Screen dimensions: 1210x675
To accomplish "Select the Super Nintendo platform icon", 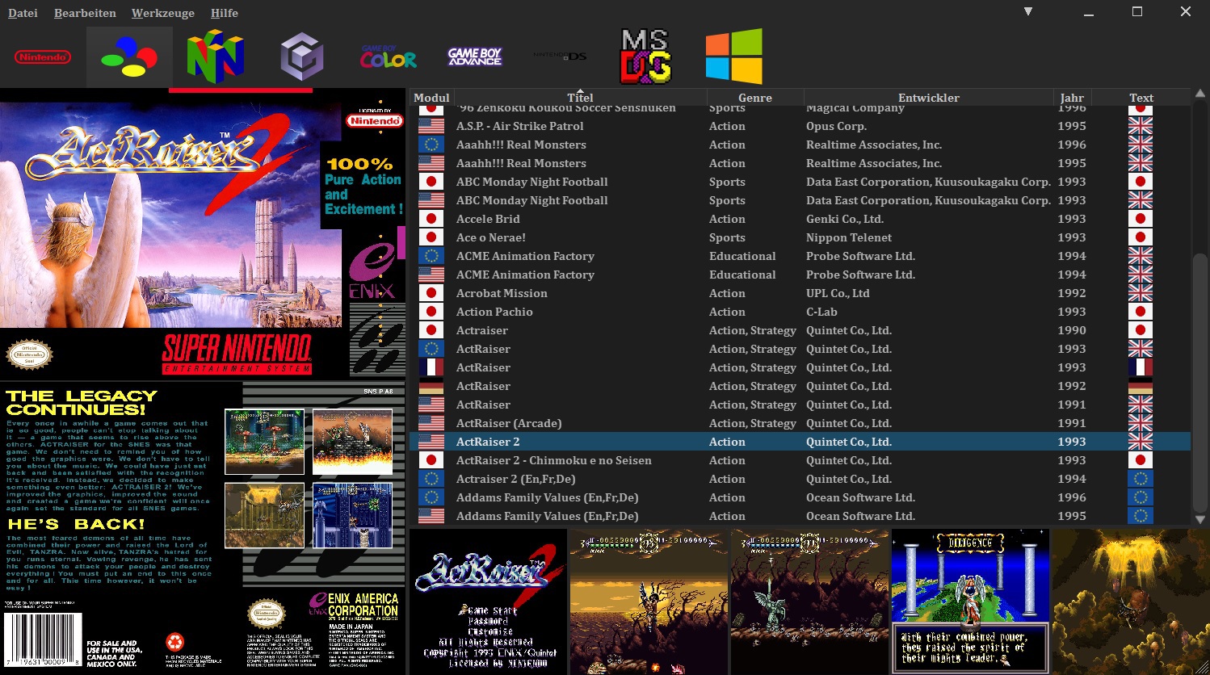I will point(129,57).
